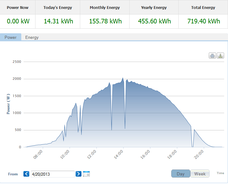Click the 2500 y-axis label
This screenshot has width=228, height=184.
coord(17,62)
